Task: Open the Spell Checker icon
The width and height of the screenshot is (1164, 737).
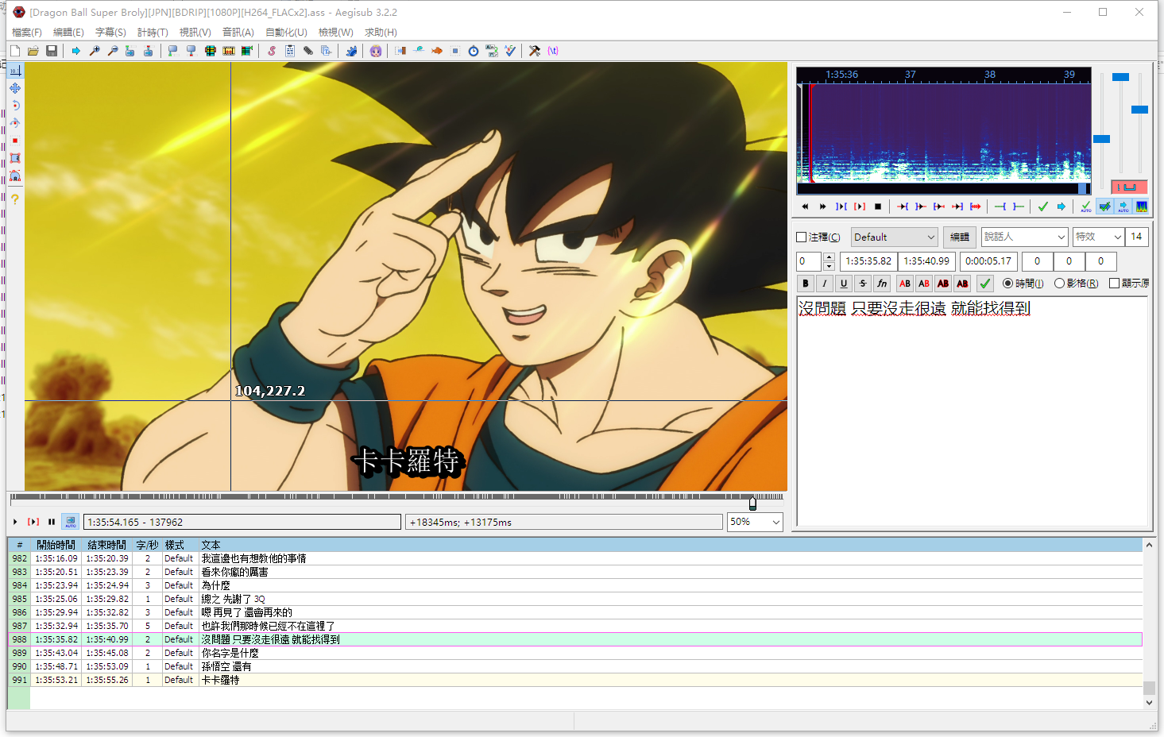Action: (510, 51)
